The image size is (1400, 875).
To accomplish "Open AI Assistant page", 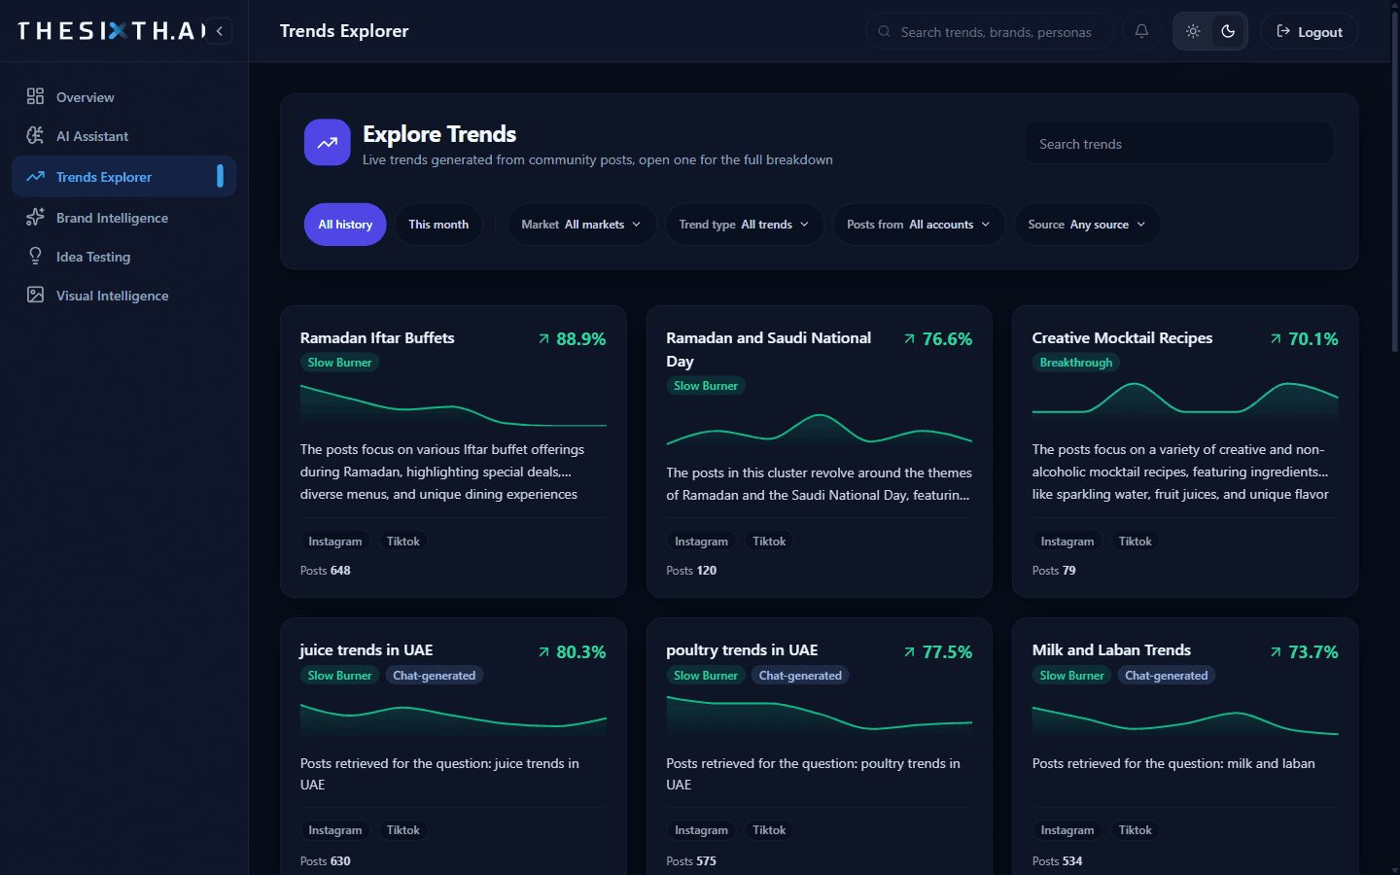I will click(x=123, y=135).
